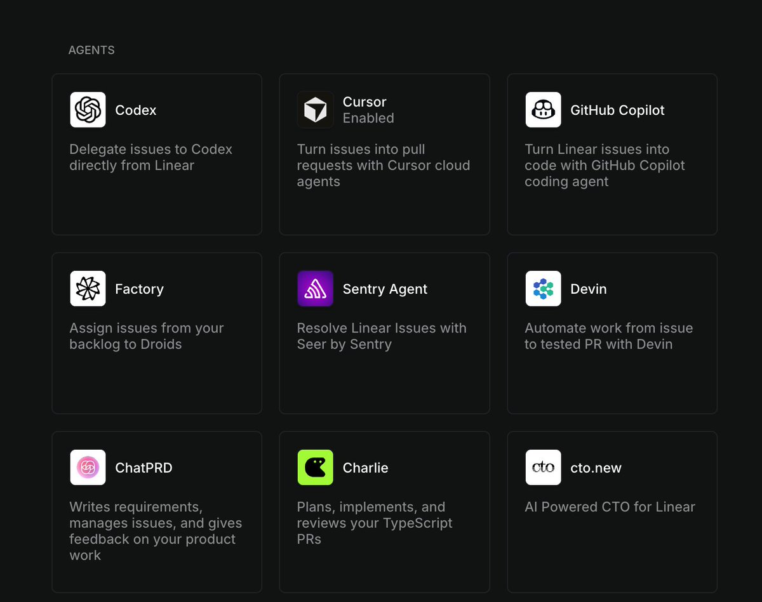Select 'Turn Linear issues into code' description
This screenshot has width=762, height=602.
tap(605, 166)
